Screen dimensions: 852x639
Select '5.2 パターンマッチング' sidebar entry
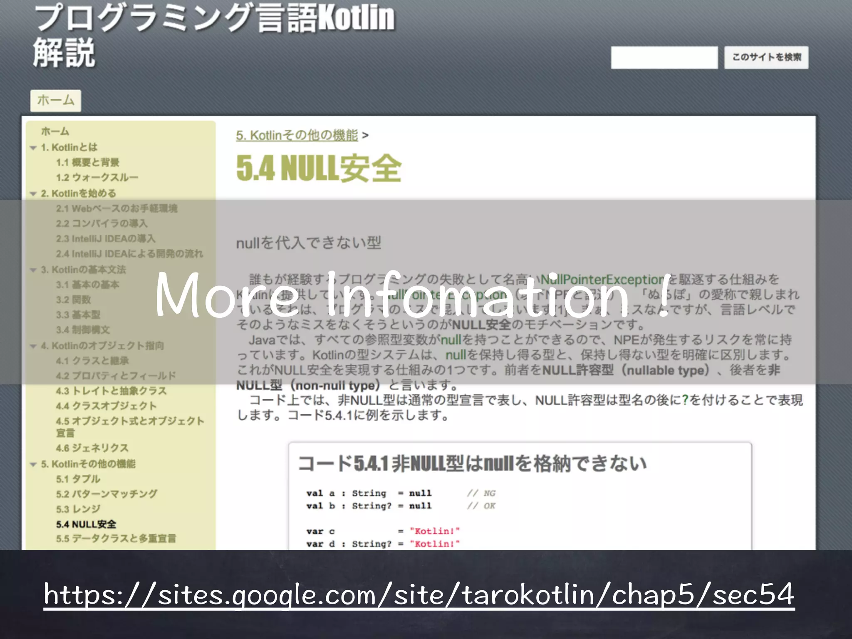(x=106, y=494)
